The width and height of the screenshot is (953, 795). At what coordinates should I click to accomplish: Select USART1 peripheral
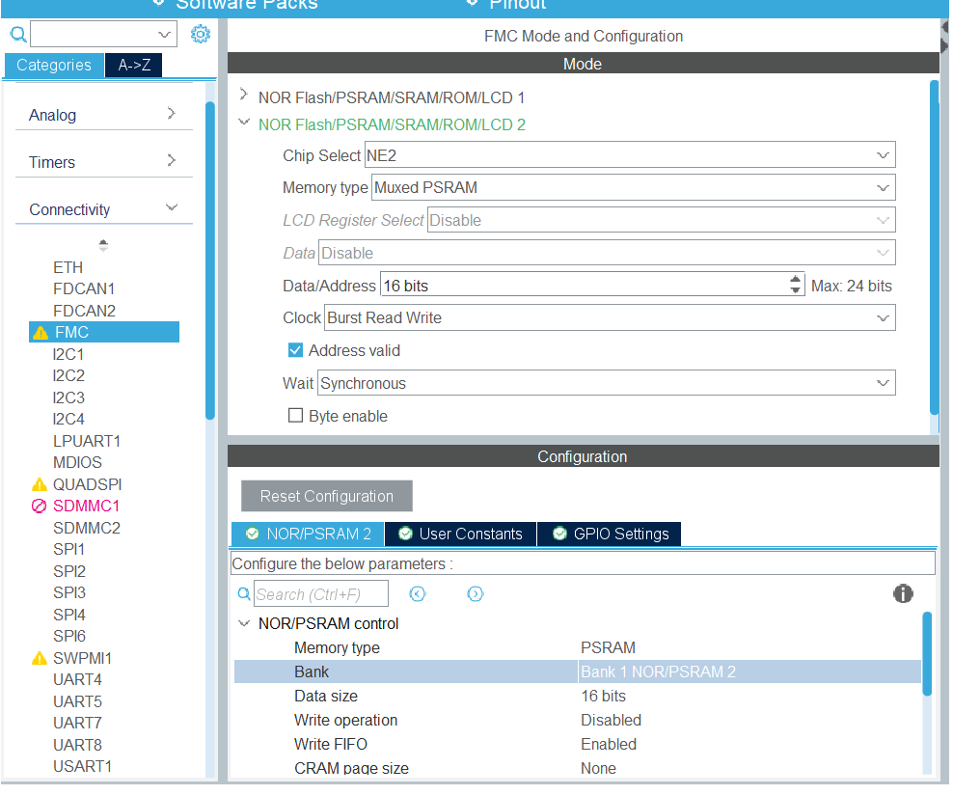coord(83,766)
